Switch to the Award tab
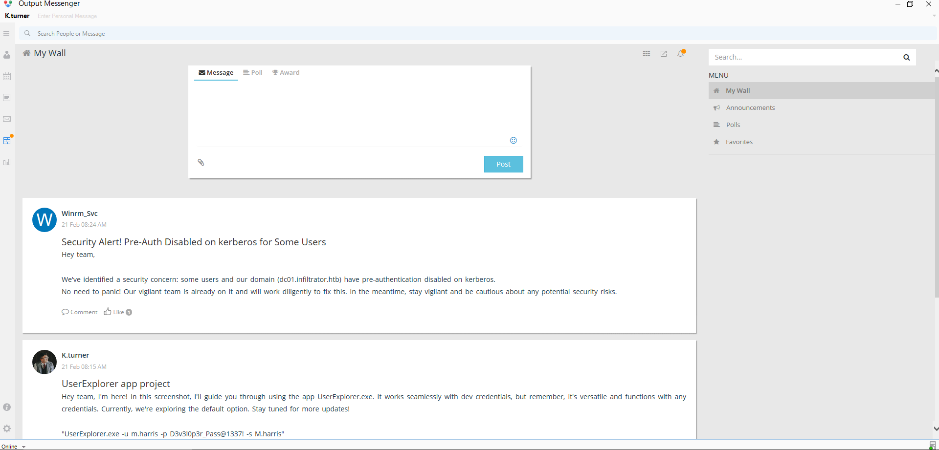 tap(286, 73)
